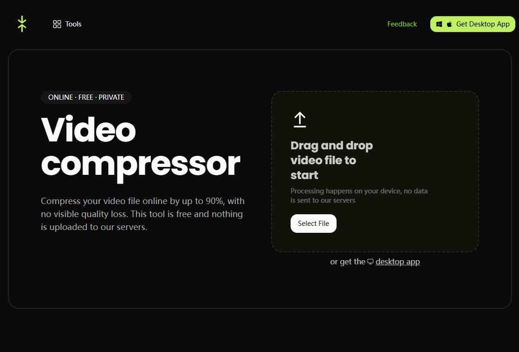Image resolution: width=519 pixels, height=352 pixels.
Task: Click the 'Compress your video file online' description
Action: [x=143, y=214]
